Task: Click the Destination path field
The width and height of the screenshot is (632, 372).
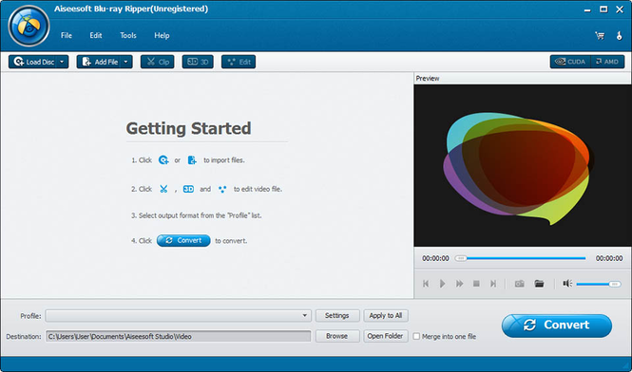Action: click(178, 336)
